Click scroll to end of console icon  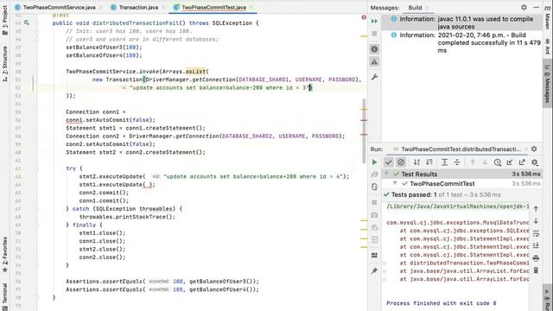(x=536, y=245)
